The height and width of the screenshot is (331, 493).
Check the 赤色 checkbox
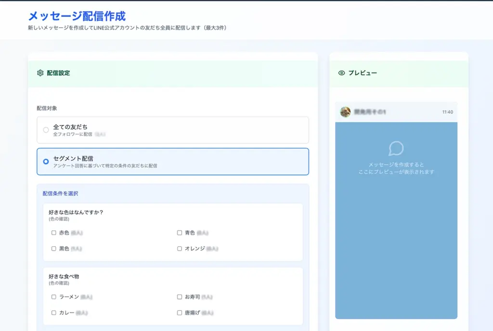(54, 233)
